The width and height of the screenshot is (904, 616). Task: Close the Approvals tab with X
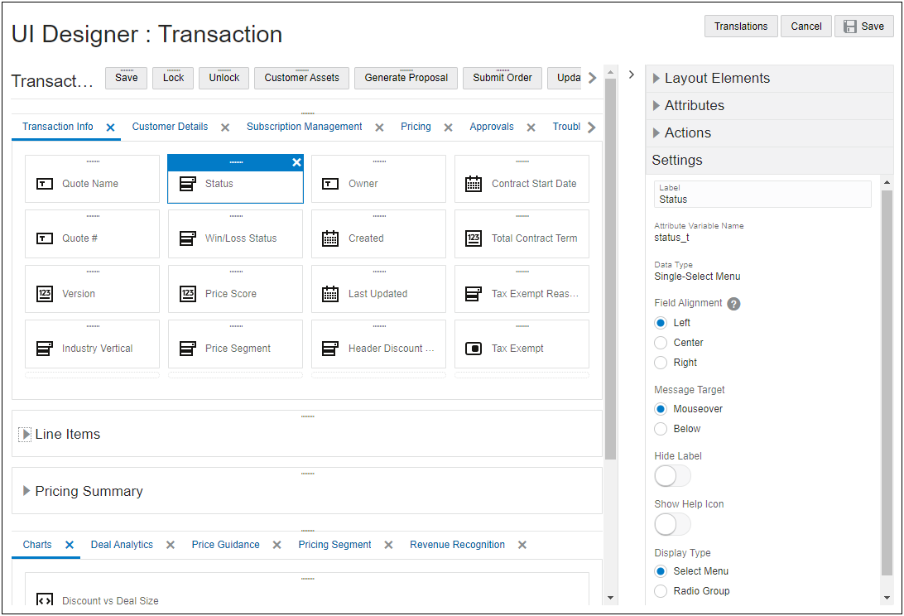coord(531,128)
